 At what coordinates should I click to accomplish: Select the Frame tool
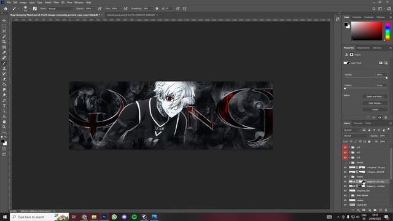click(4, 47)
